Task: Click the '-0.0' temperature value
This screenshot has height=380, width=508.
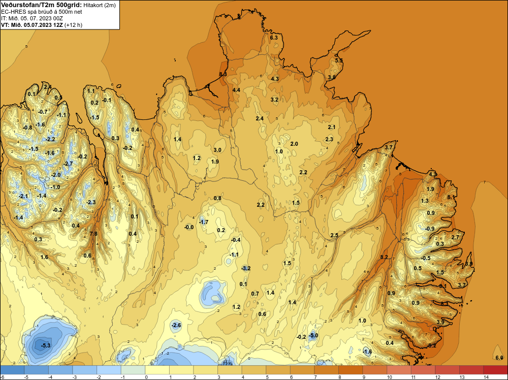Action: pos(189,228)
